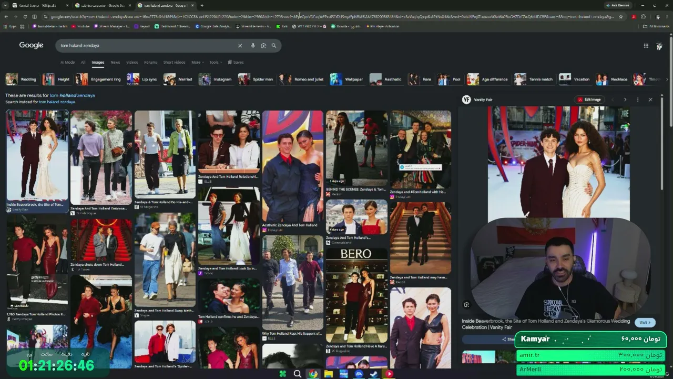Start a voice search with the microphone
Viewport: 673px width, 379px height.
[253, 46]
